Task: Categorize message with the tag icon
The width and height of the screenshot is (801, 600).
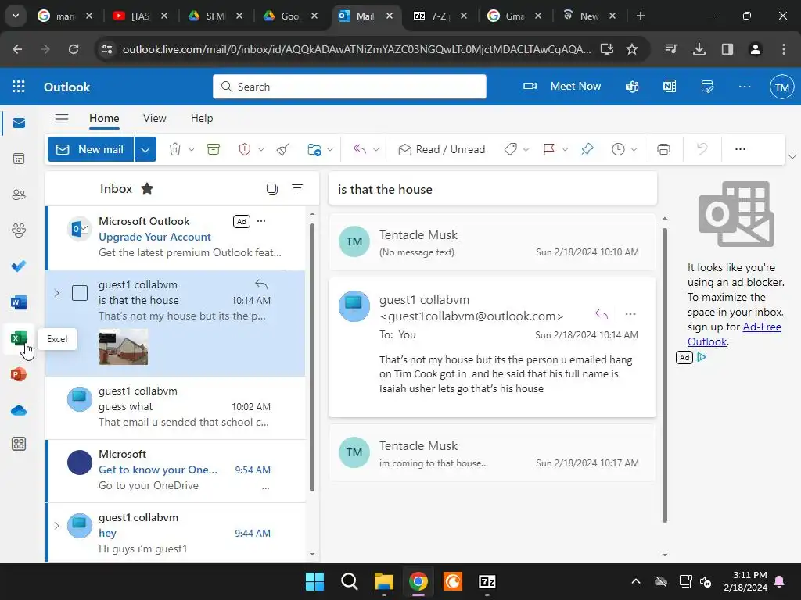Action: 510,149
